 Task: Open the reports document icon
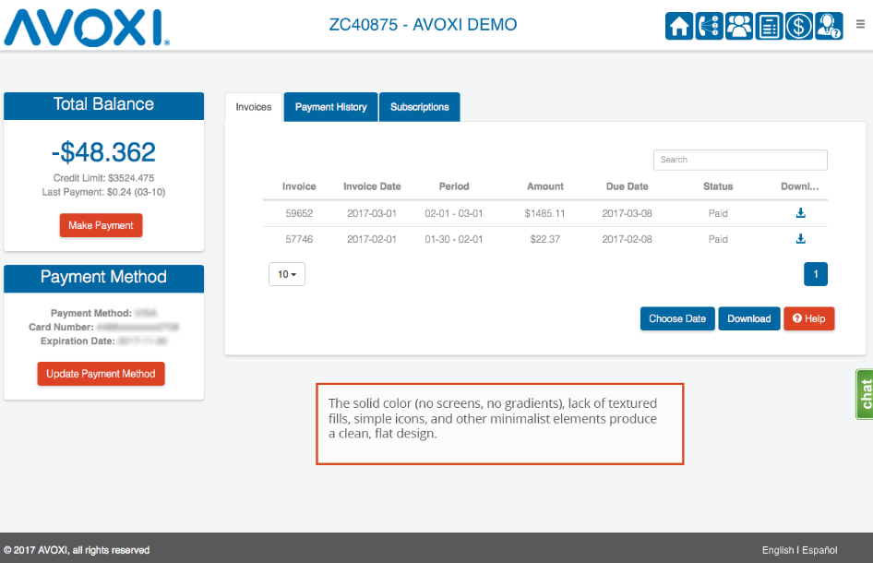pos(769,26)
